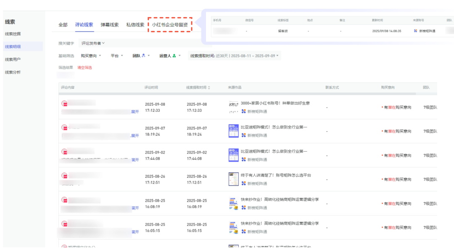This screenshot has width=454, height=252.
Task: Click the 运营人 filter's green person icon
Action: (x=174, y=55)
